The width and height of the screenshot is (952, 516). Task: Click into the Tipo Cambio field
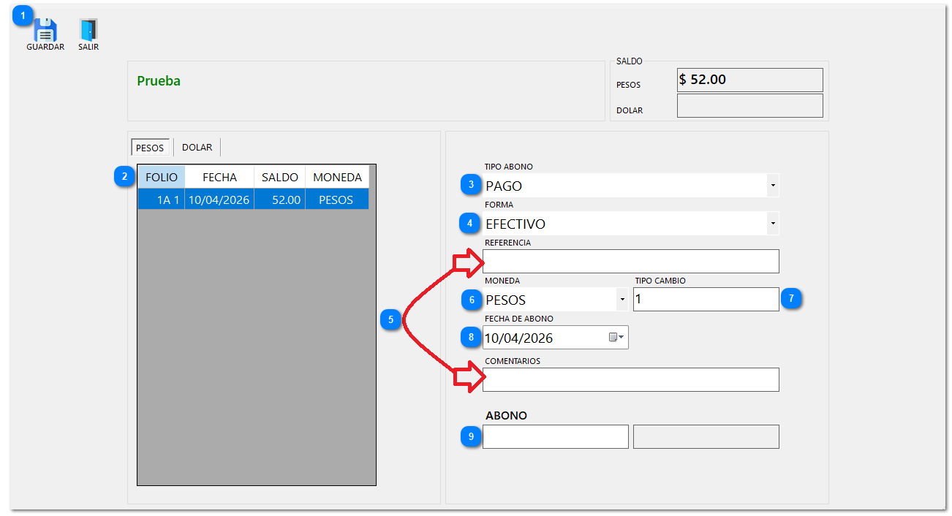(x=706, y=299)
